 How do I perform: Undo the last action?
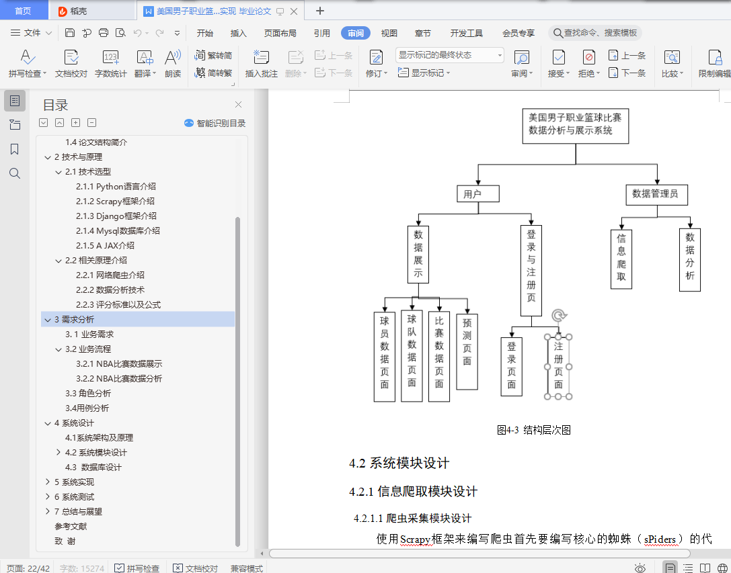click(x=137, y=33)
